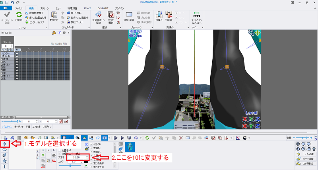Toggle the モーフ checkbox in 列操作 group
318x170 pixels.
(x=176, y=18)
